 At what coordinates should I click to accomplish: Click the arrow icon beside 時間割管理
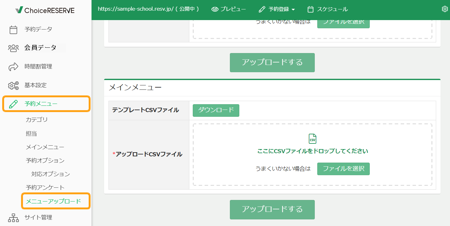pyautogui.click(x=13, y=67)
